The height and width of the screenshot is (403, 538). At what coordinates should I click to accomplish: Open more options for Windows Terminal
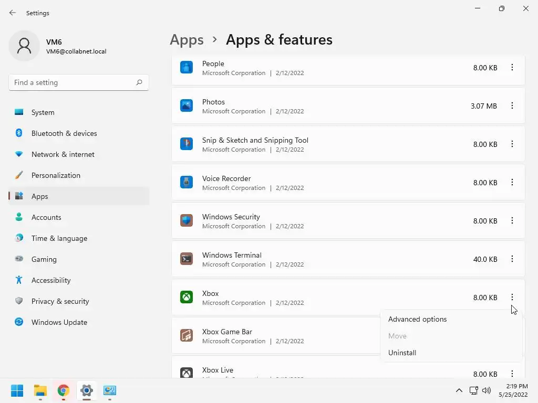coord(512,259)
